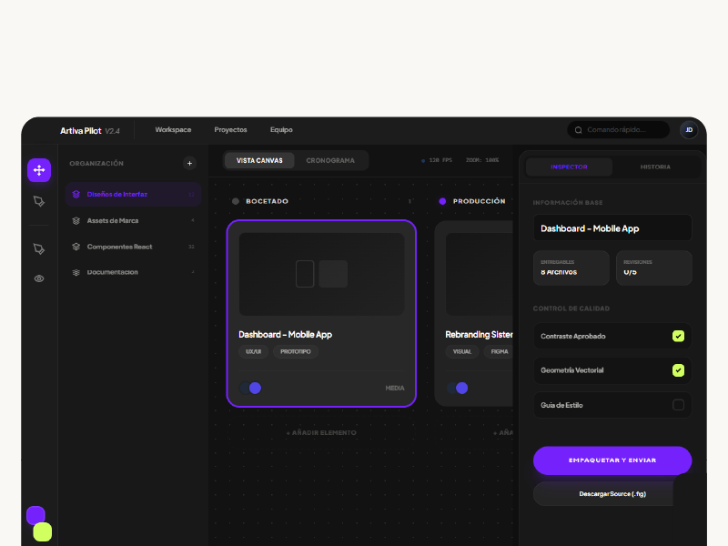Image resolution: width=728 pixels, height=546 pixels.
Task: Select the Pen tool below the Move tool
Action: click(39, 200)
